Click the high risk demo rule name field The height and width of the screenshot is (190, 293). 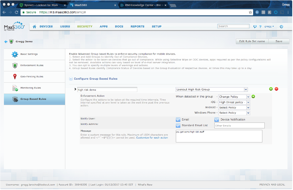(x=107, y=90)
